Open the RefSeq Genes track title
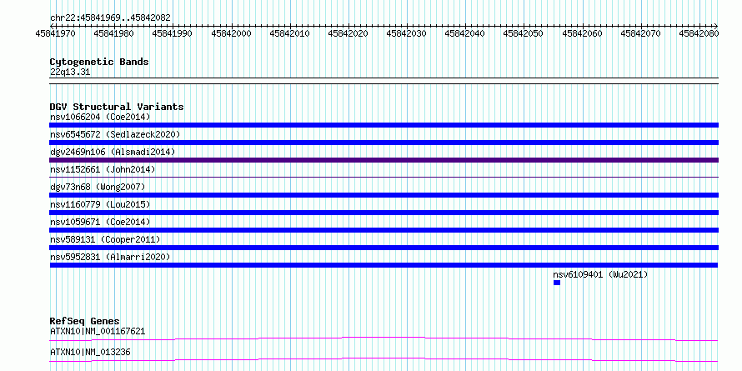The image size is (742, 371). (85, 321)
